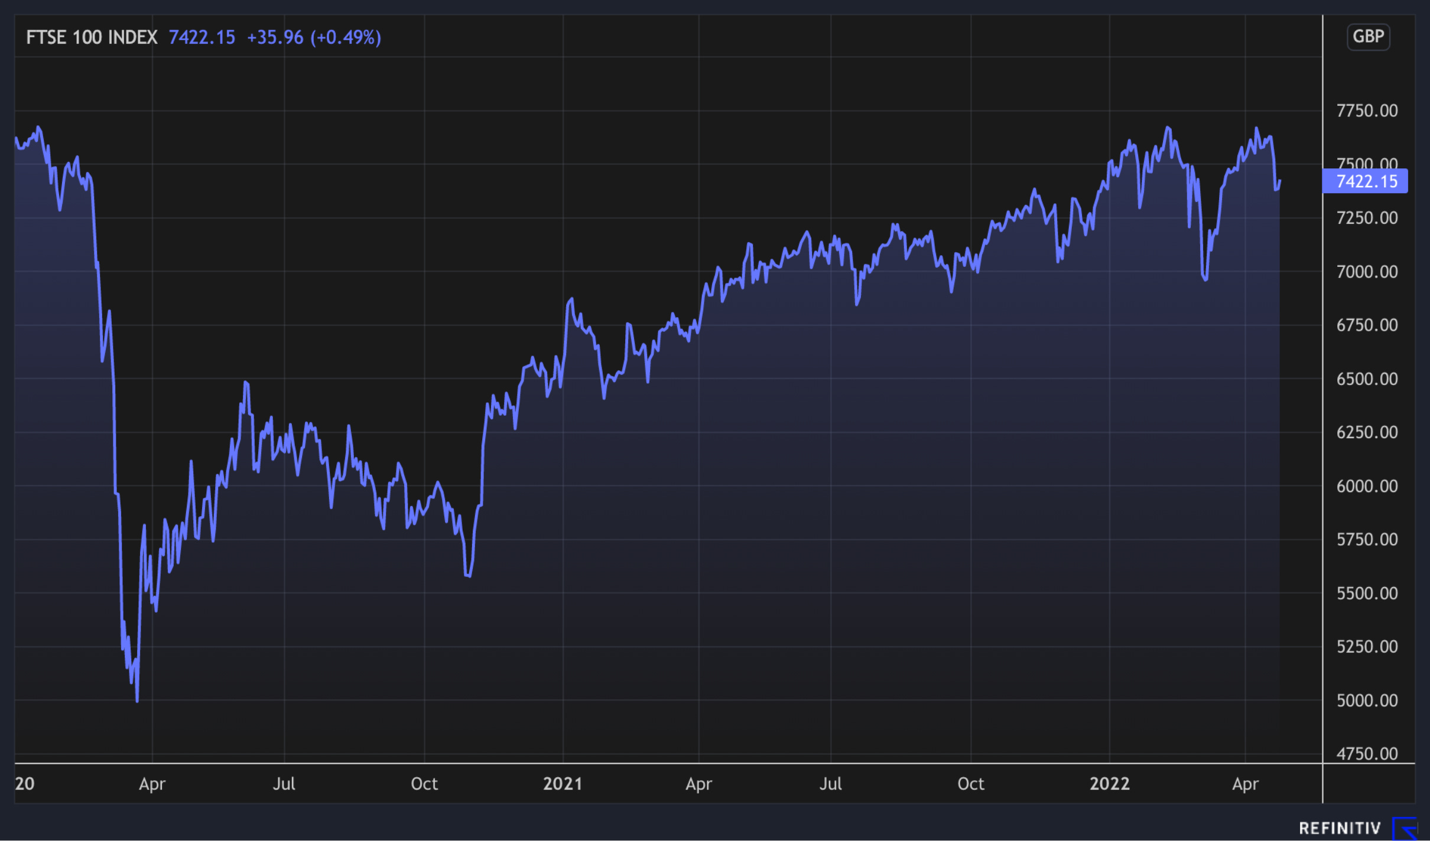Viewport: 1430px width, 841px height.
Task: Click the 6250.00 price axis label
Action: point(1367,432)
